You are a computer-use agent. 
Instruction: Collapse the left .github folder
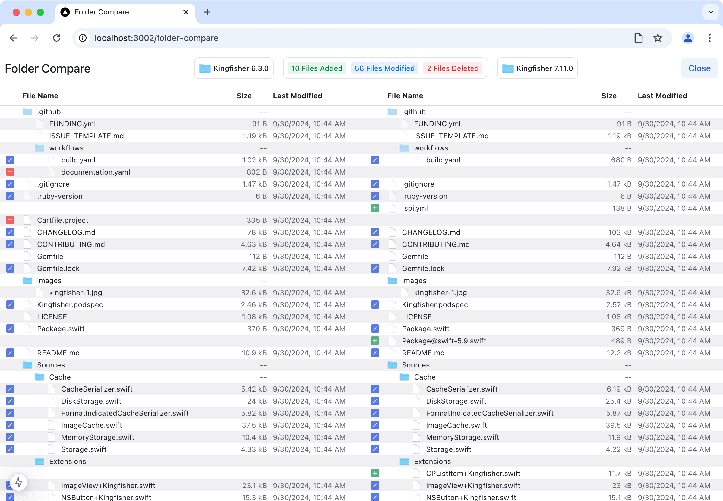(27, 112)
